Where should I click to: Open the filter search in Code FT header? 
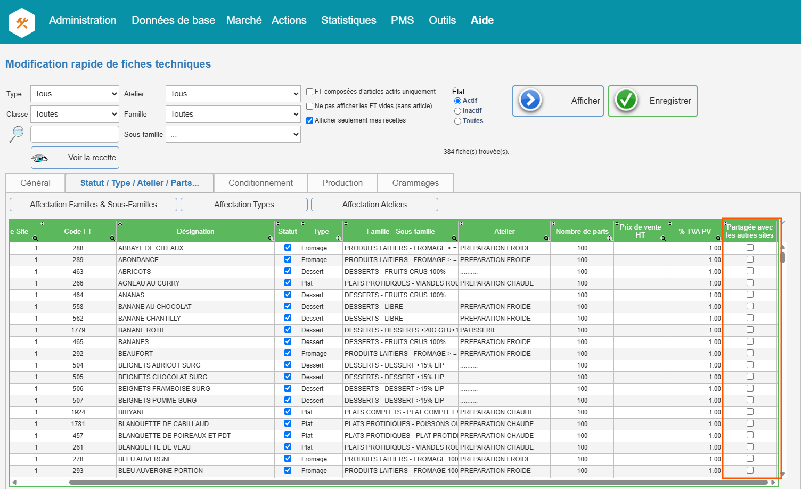point(112,238)
